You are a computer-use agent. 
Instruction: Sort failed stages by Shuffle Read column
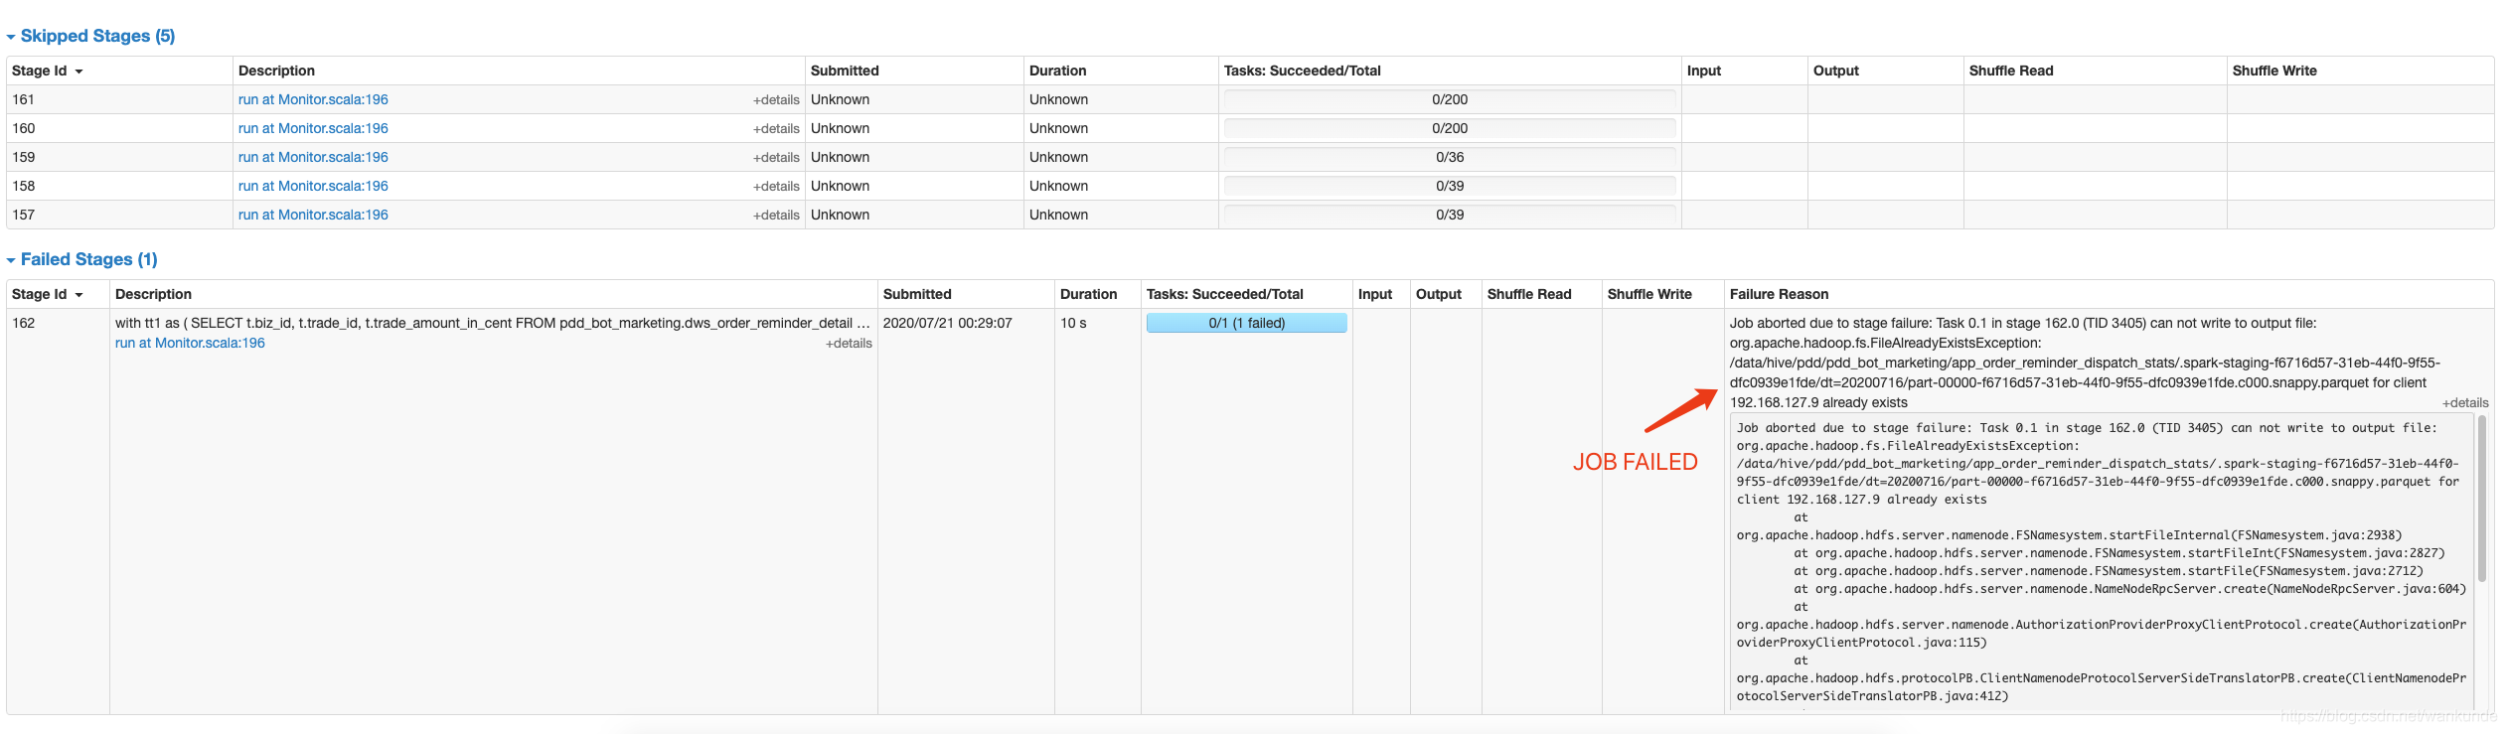click(x=1529, y=294)
